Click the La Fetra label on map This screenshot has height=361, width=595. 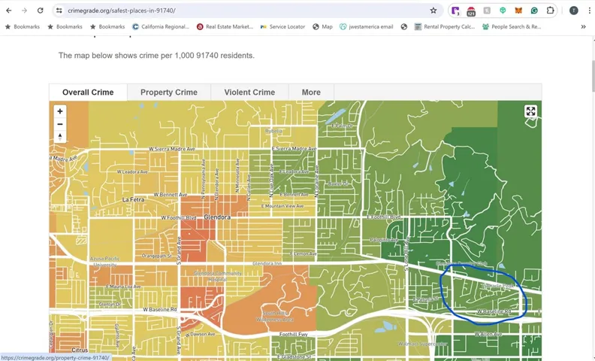(133, 199)
